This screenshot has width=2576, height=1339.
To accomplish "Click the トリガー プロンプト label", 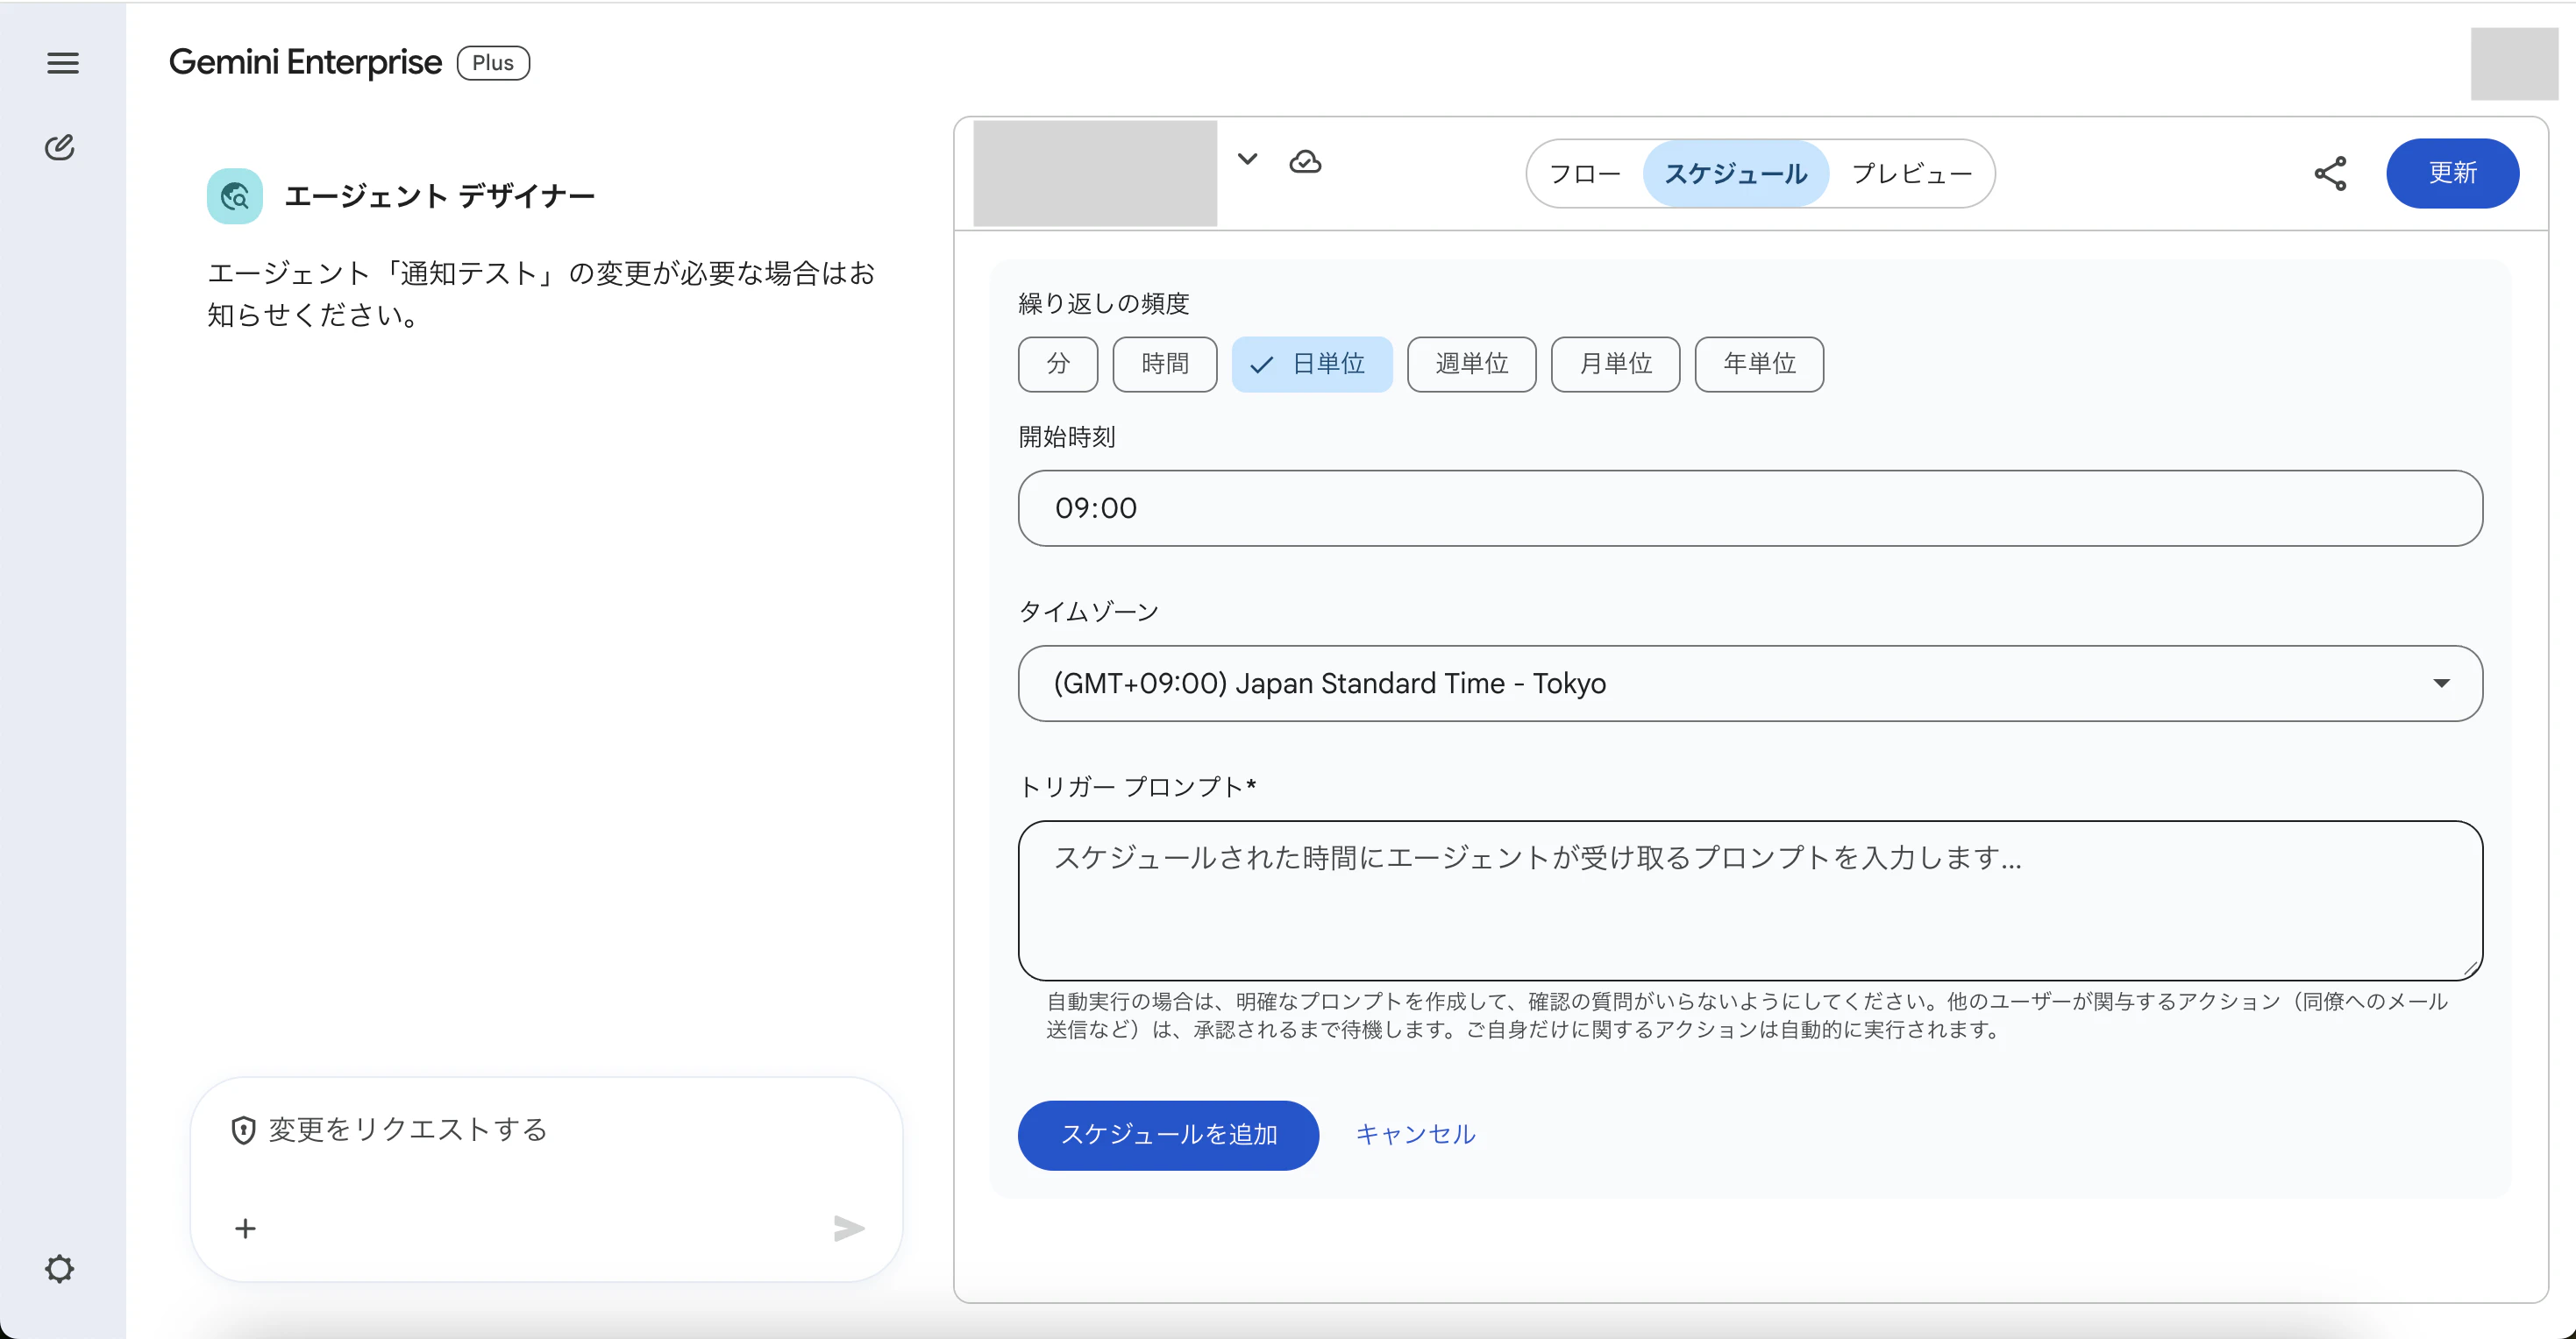I will point(1137,788).
